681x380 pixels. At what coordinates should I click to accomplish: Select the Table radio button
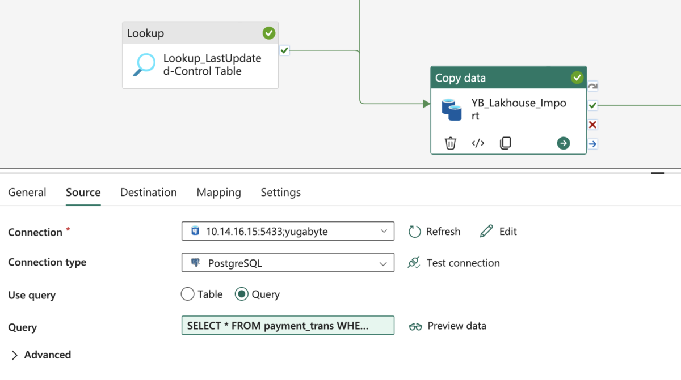187,294
